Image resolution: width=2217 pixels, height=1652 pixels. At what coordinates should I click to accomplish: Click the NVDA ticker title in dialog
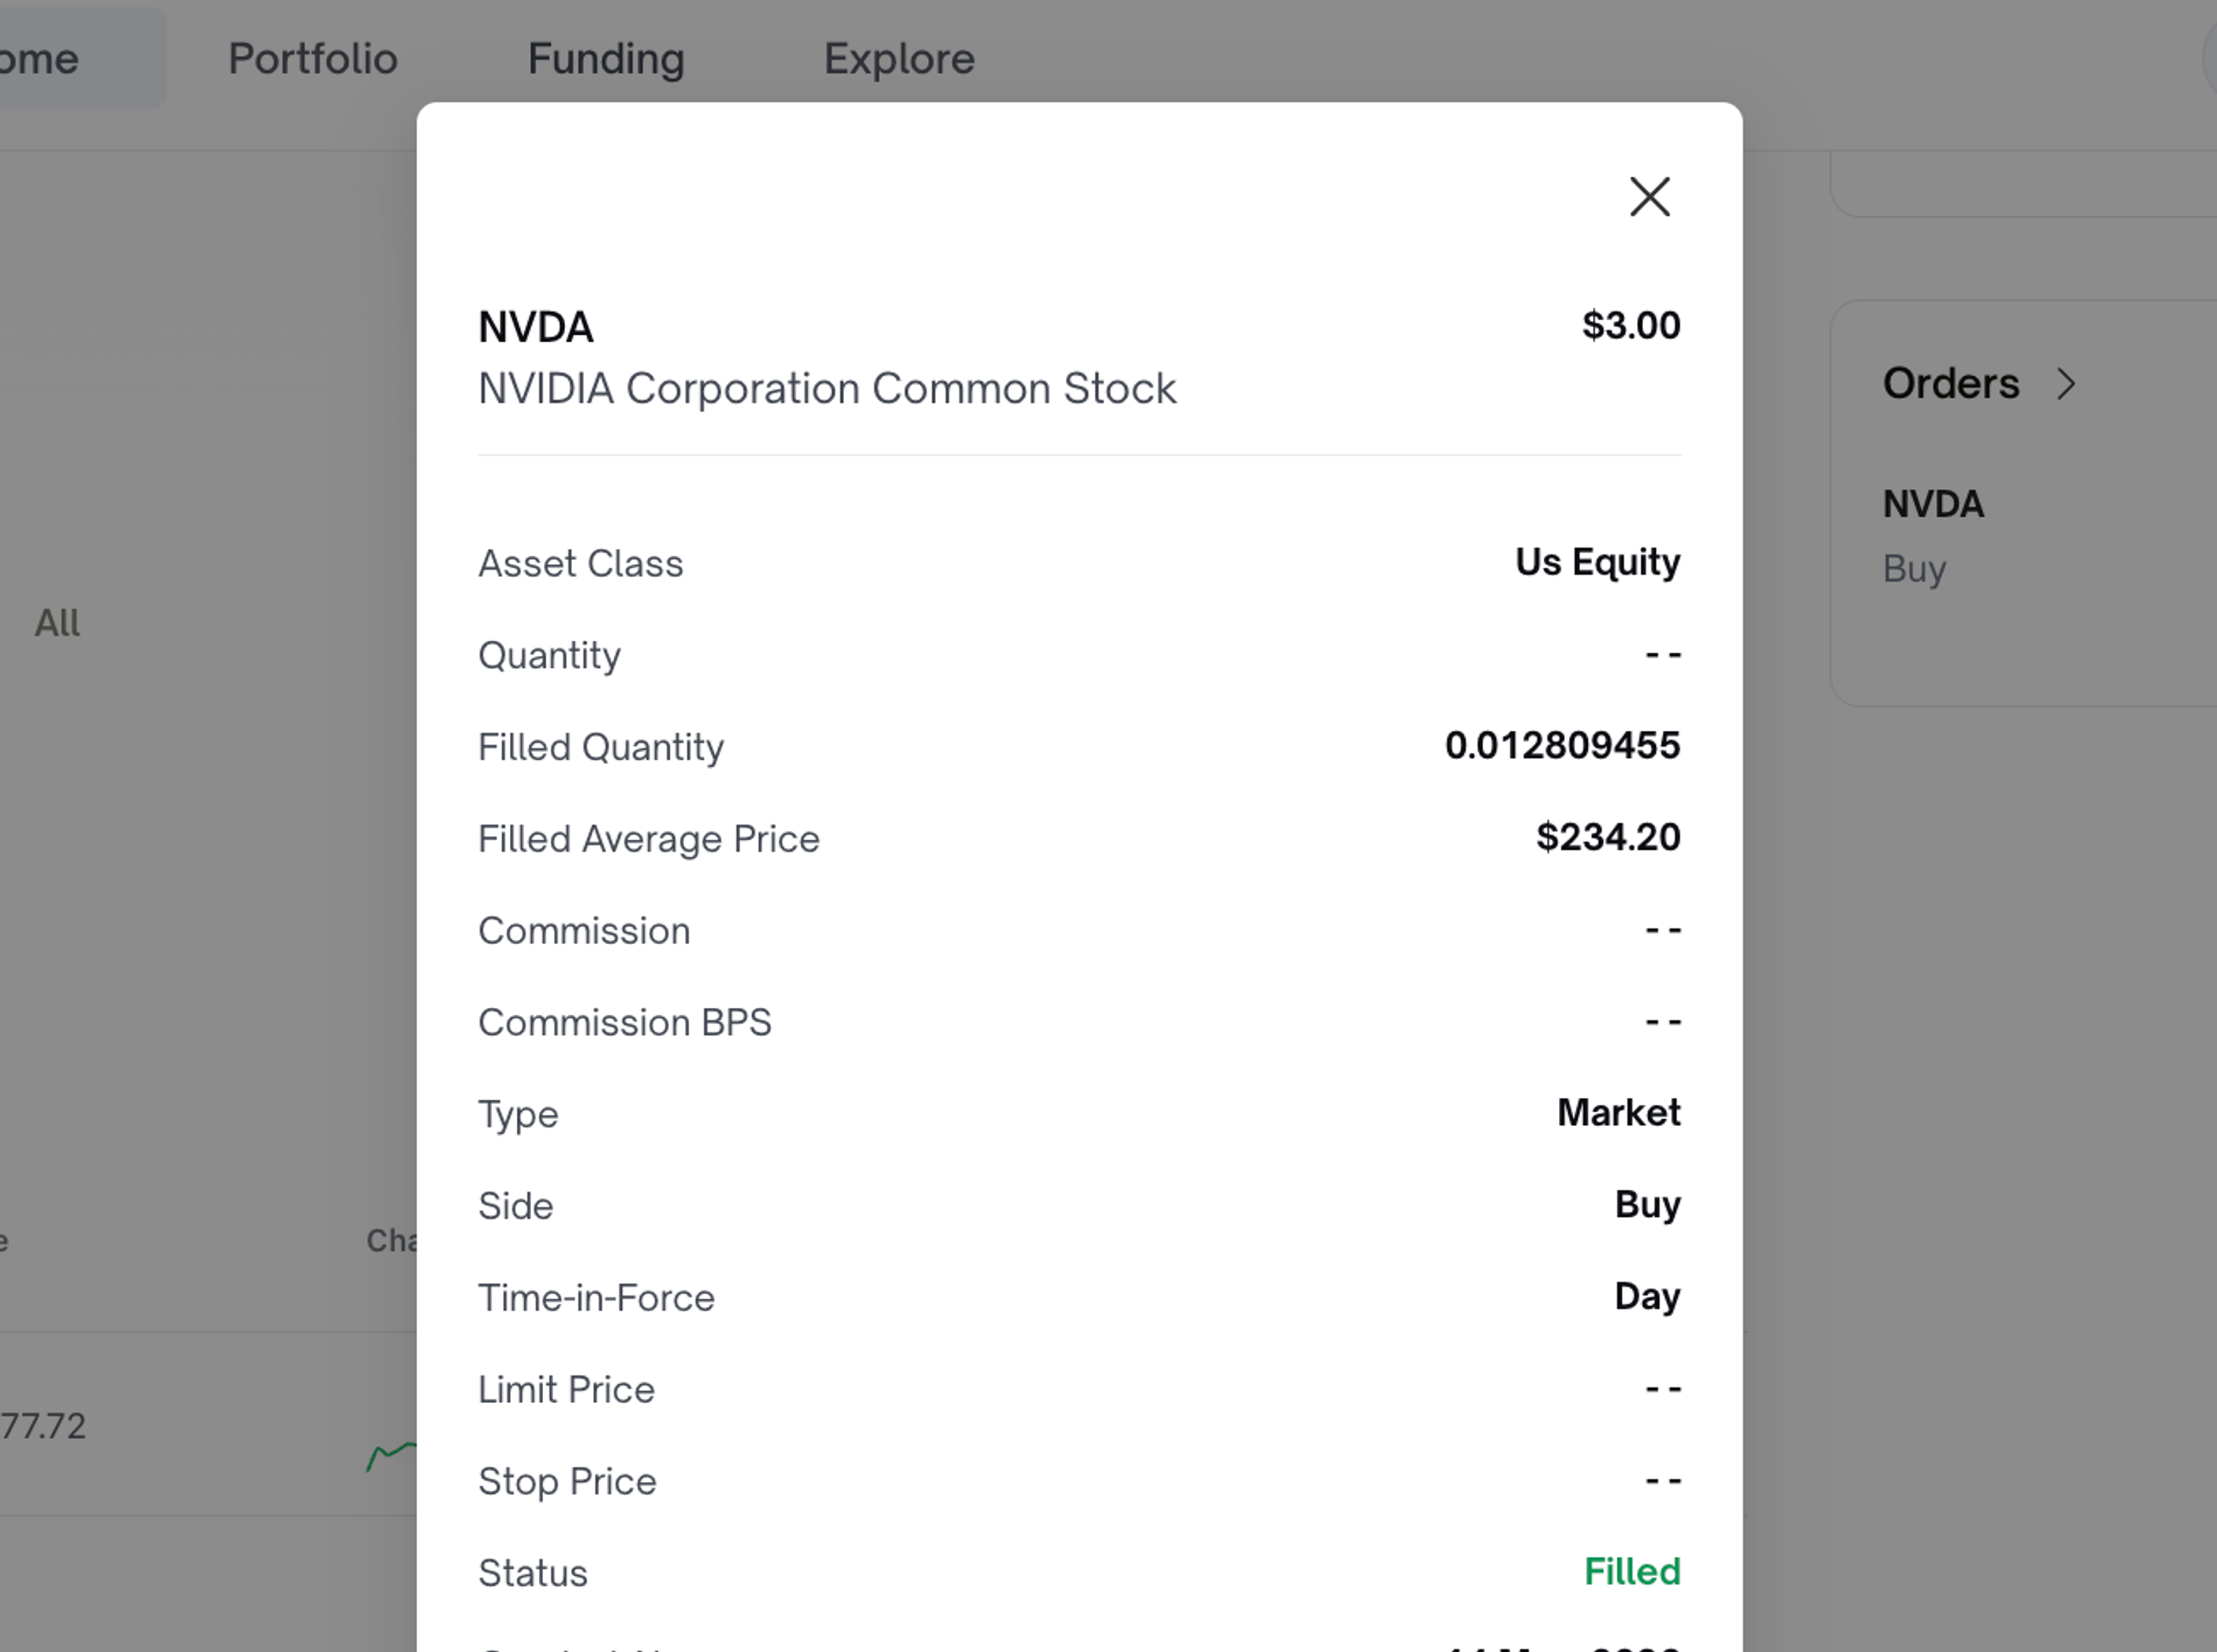click(536, 327)
